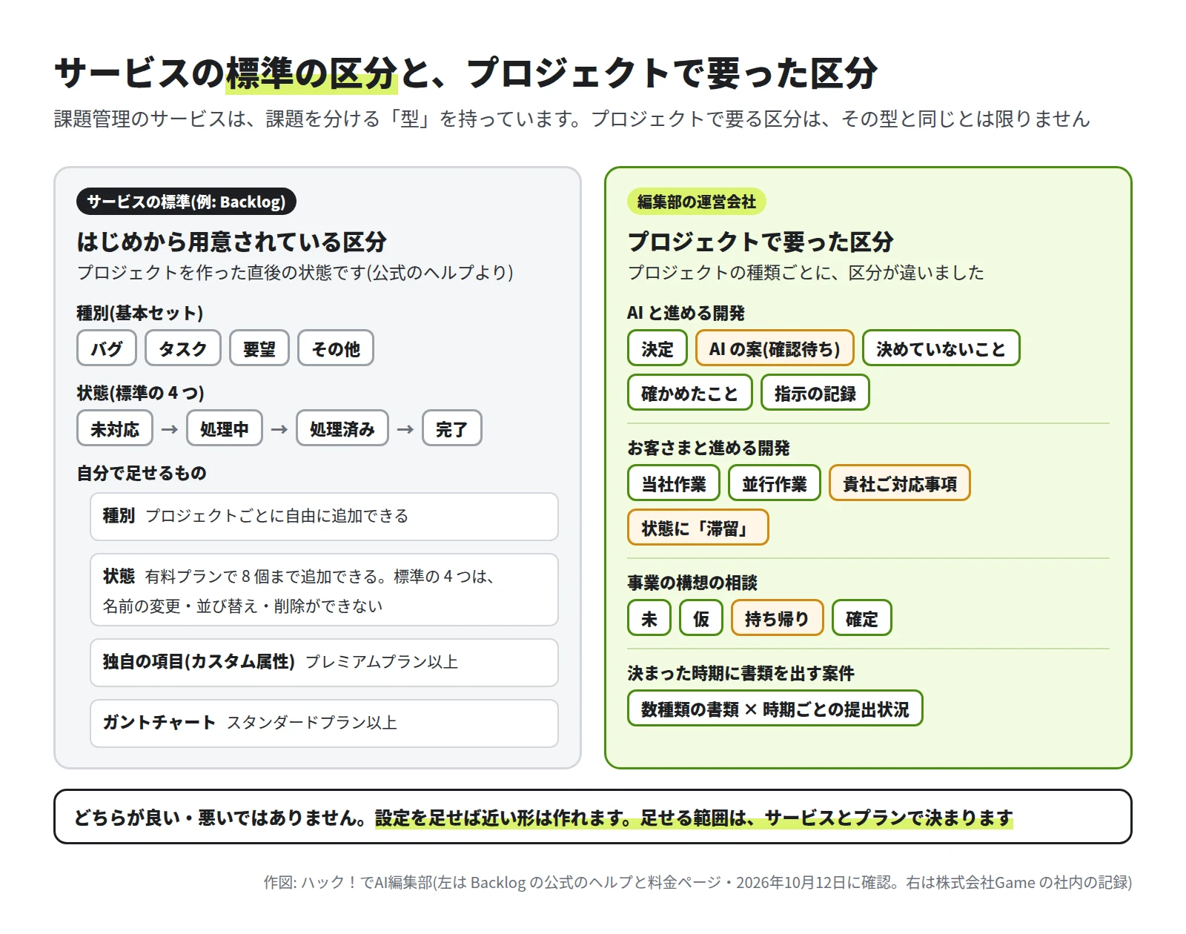Select the 未対応 status chip

(x=115, y=428)
